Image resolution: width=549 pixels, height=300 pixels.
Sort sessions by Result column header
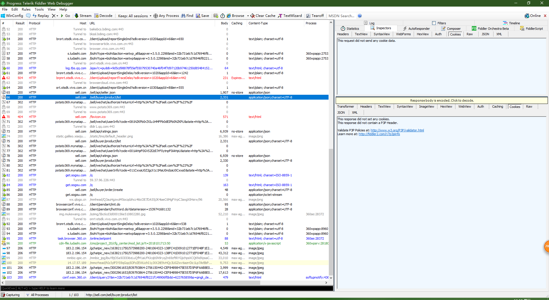coord(20,23)
